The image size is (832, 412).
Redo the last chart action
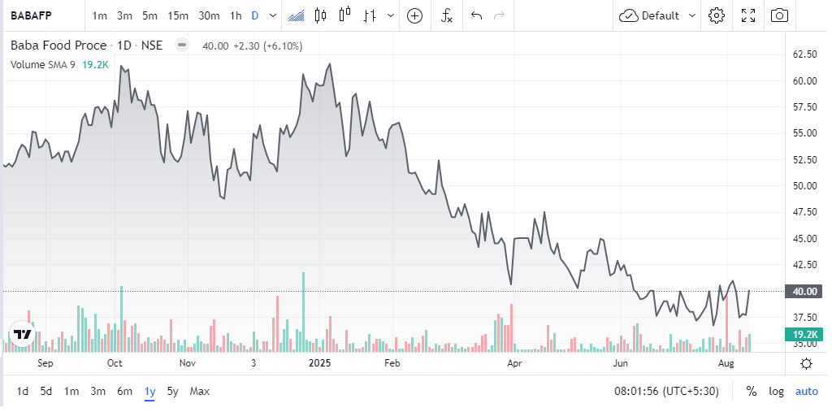pos(500,15)
